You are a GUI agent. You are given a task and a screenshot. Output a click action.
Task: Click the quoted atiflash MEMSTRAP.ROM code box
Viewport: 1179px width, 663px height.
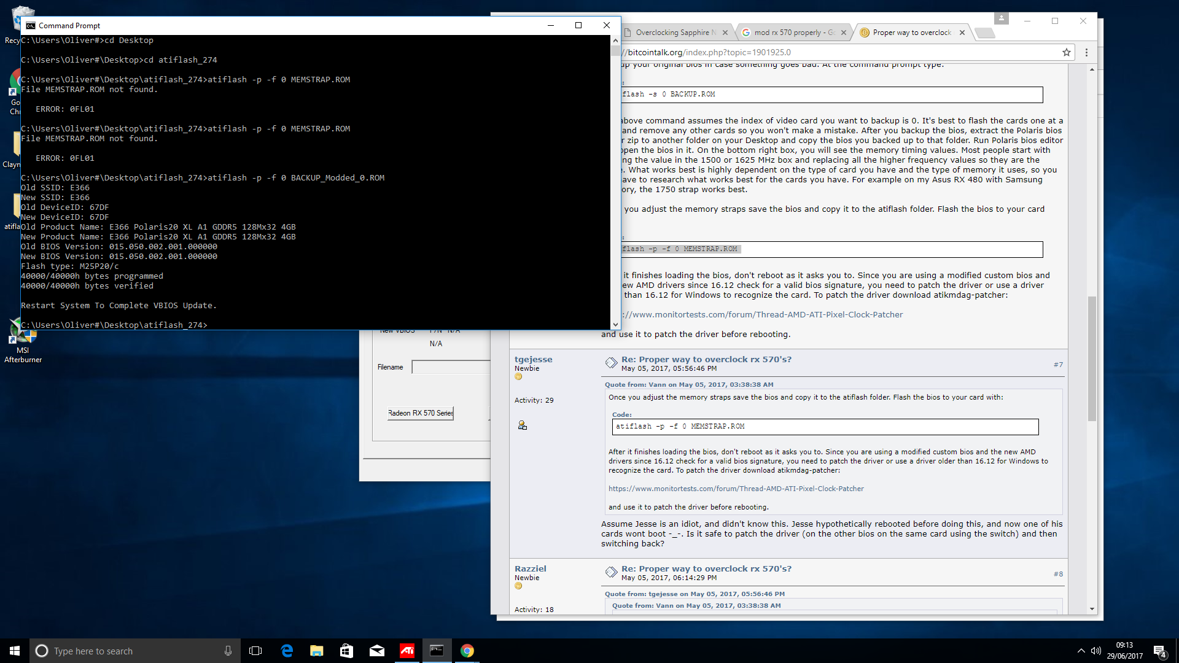click(825, 426)
